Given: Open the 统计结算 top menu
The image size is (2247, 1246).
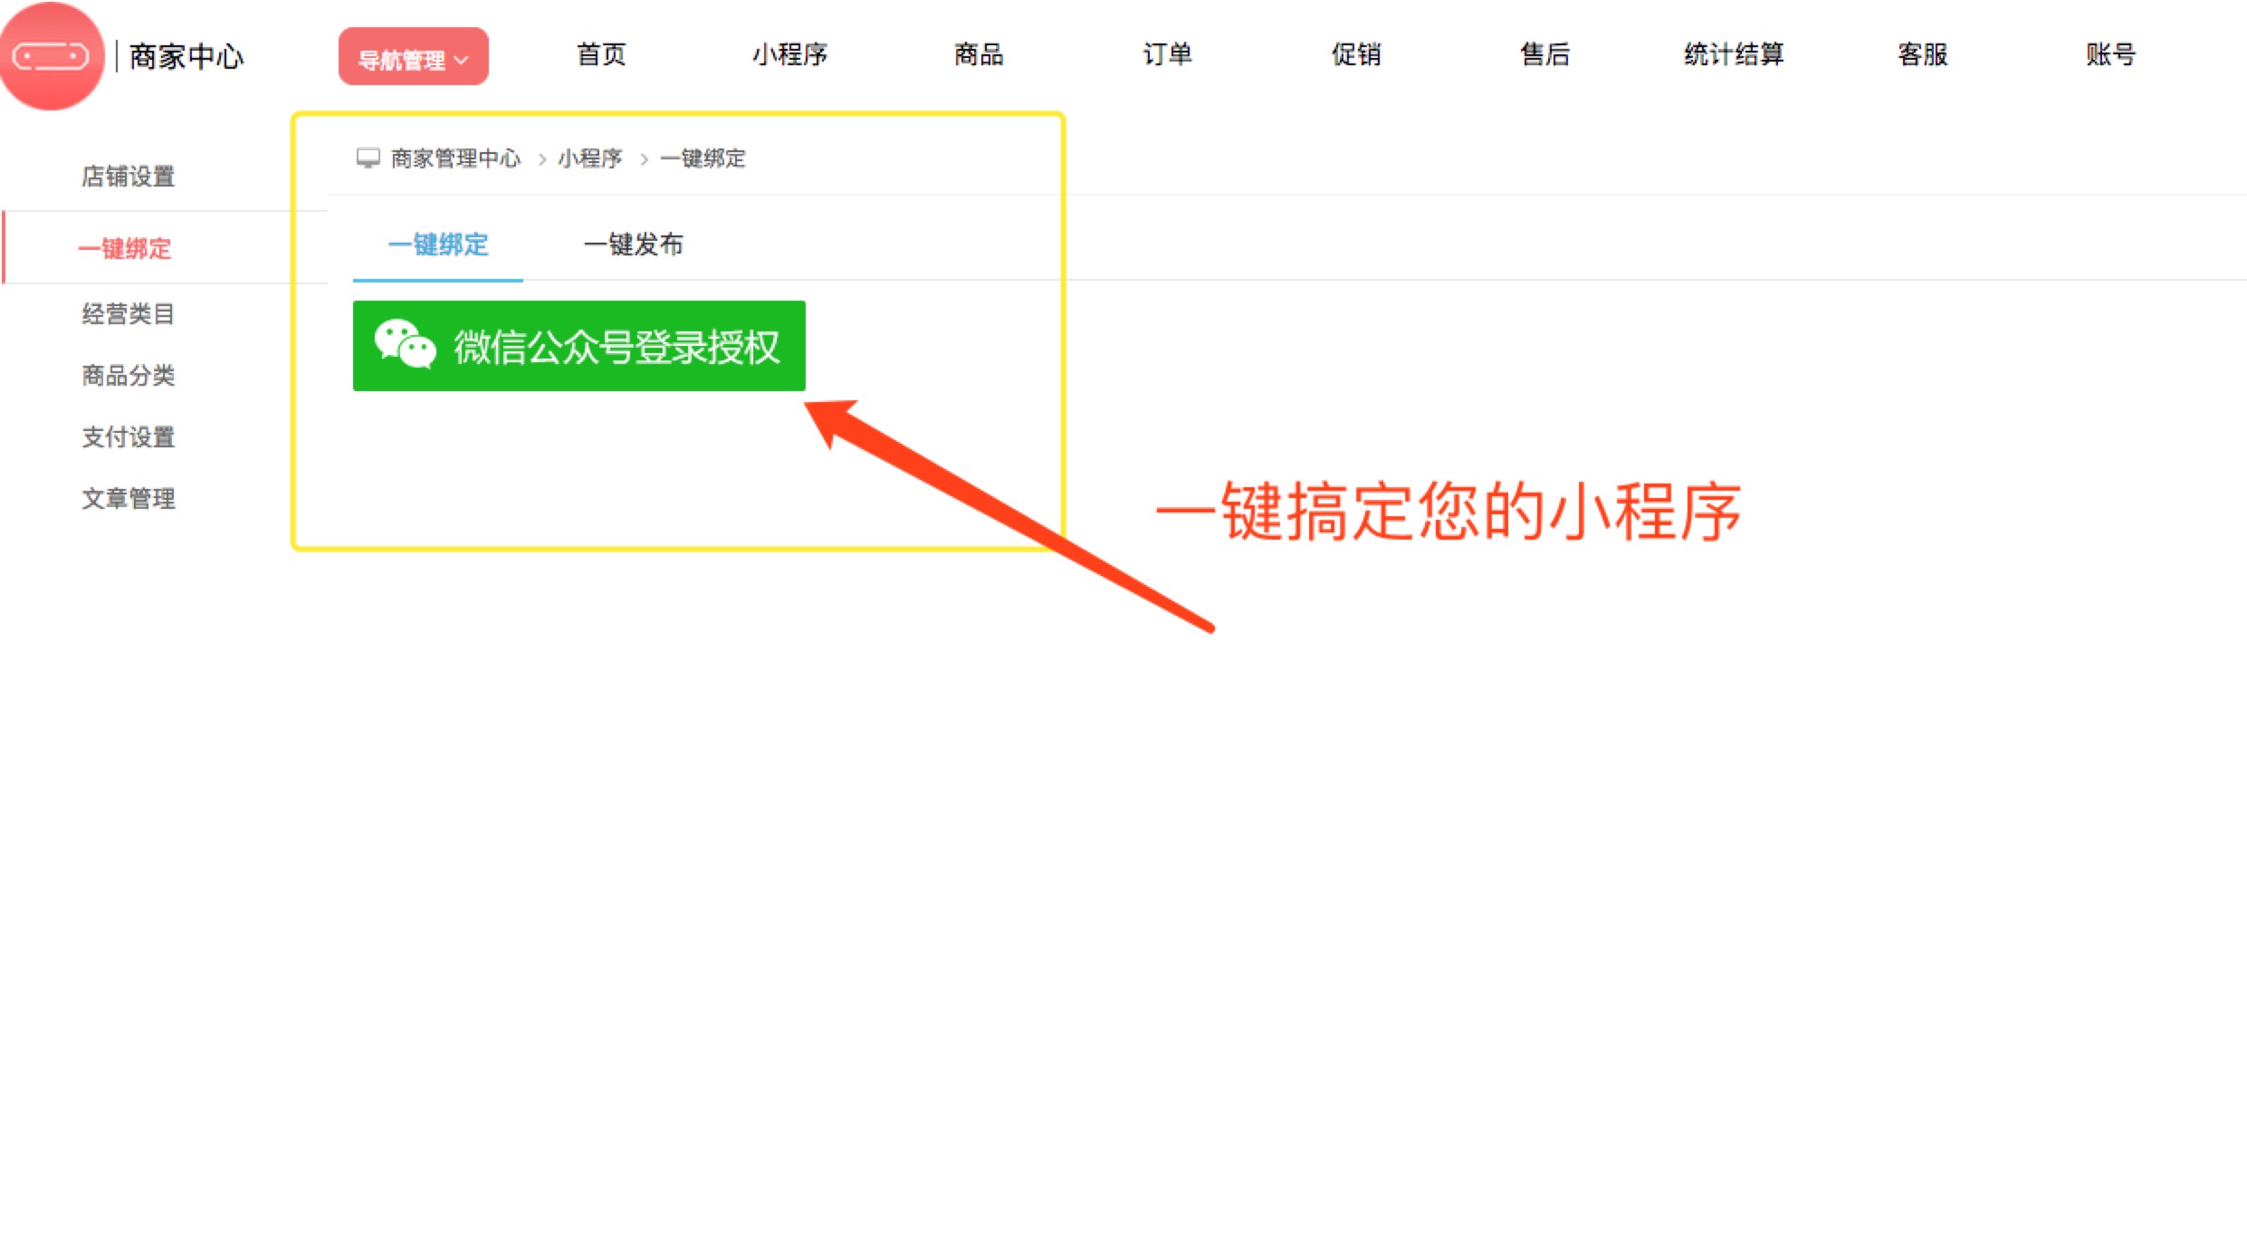Looking at the screenshot, I should click(x=1734, y=55).
